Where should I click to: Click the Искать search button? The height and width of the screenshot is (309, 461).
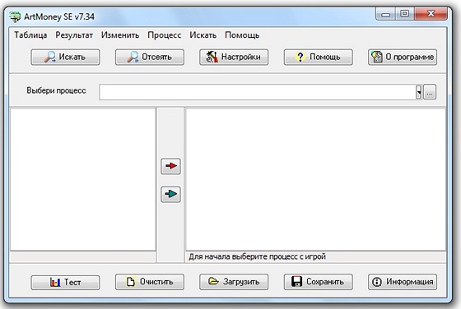pyautogui.click(x=65, y=57)
